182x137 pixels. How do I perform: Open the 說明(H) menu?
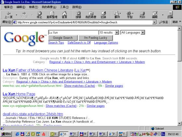click(x=77, y=7)
